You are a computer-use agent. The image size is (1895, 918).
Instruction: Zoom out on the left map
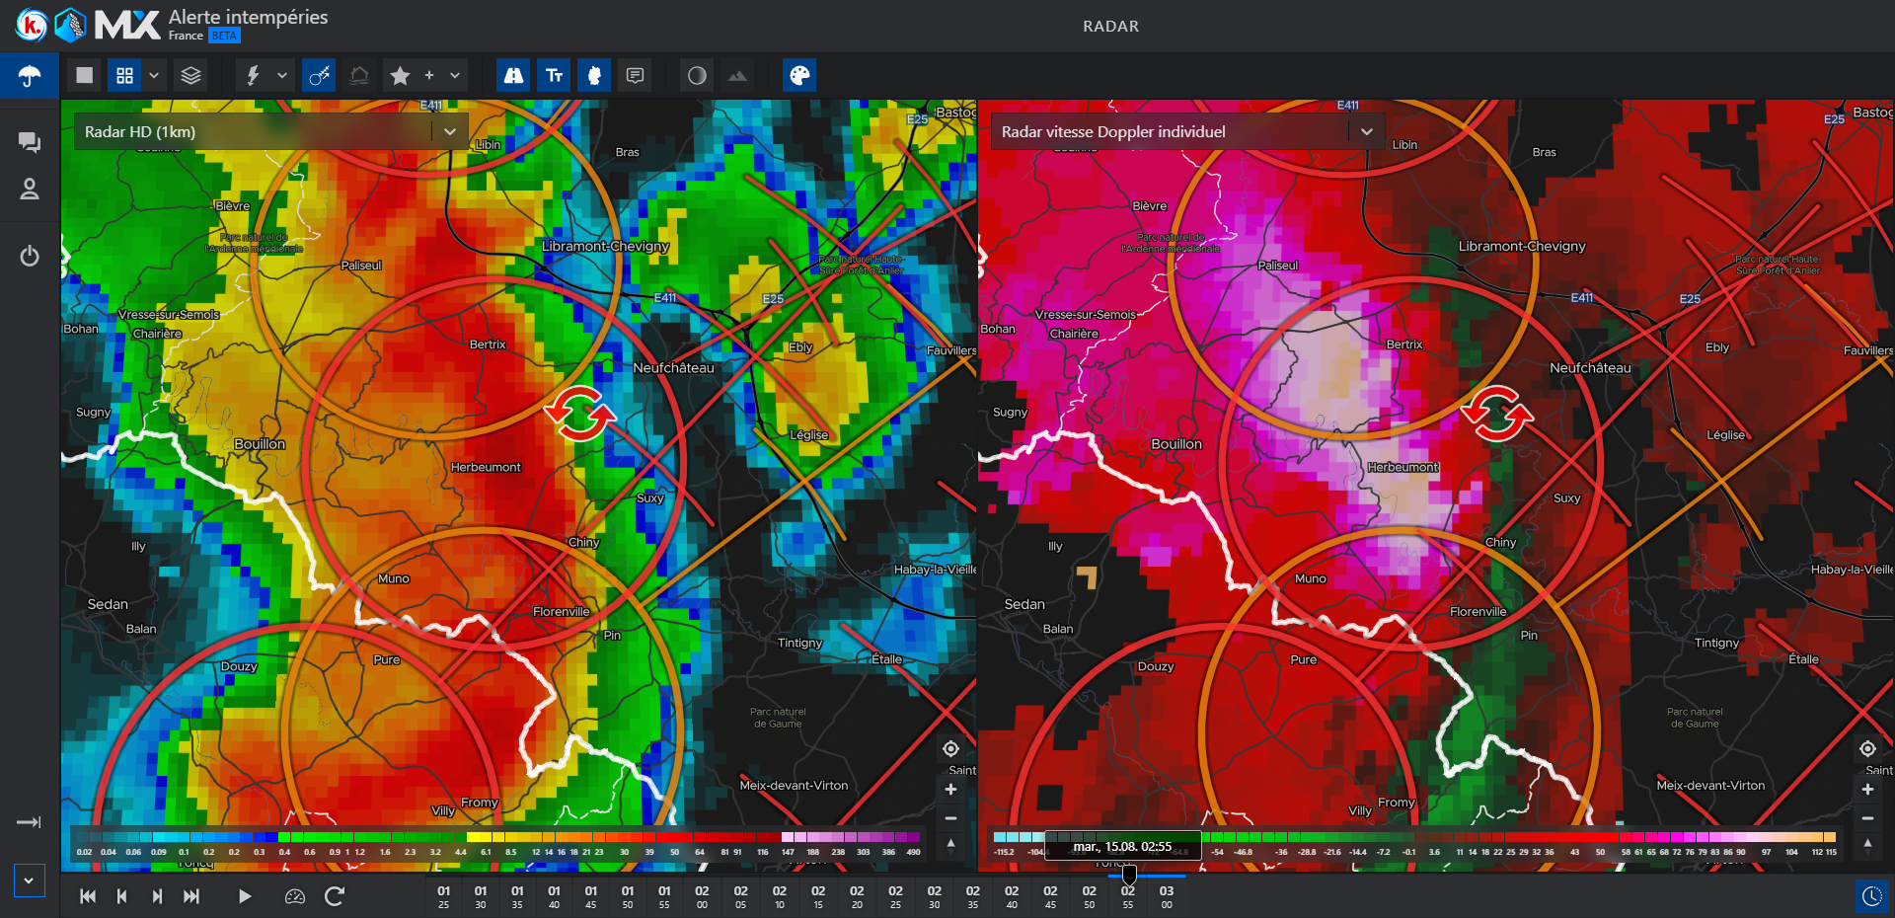950,818
